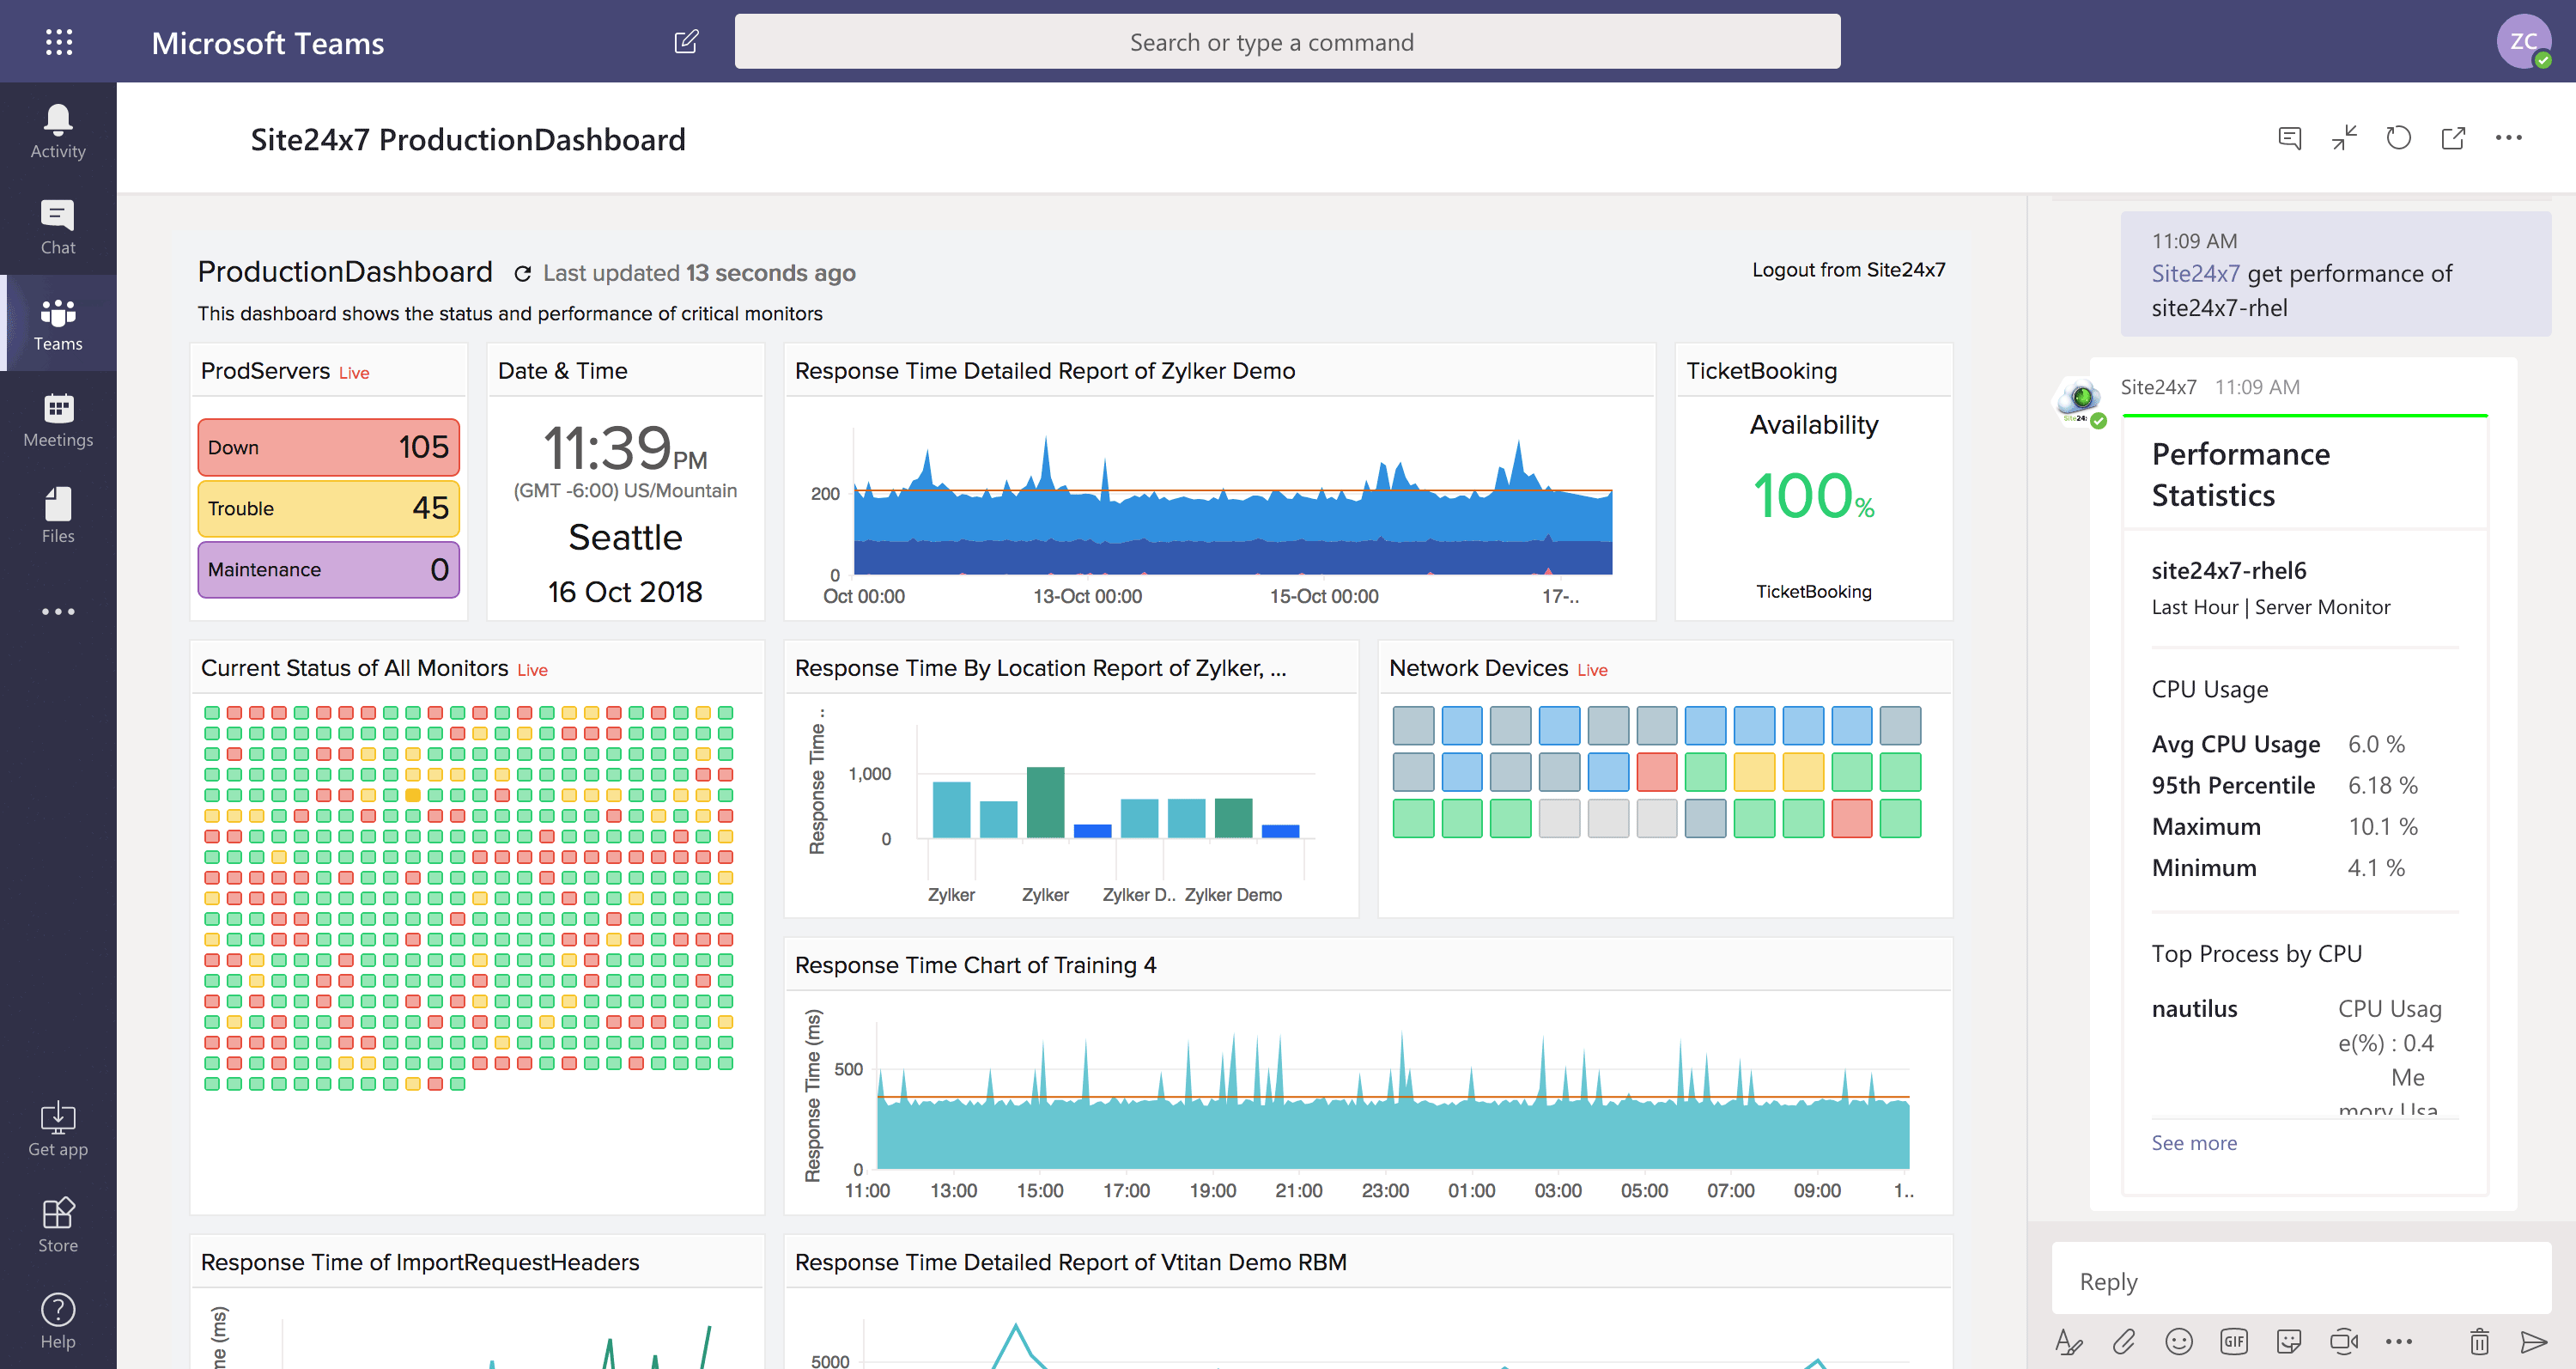
Task: Send the reply with arrow icon
Action: [x=2533, y=1341]
